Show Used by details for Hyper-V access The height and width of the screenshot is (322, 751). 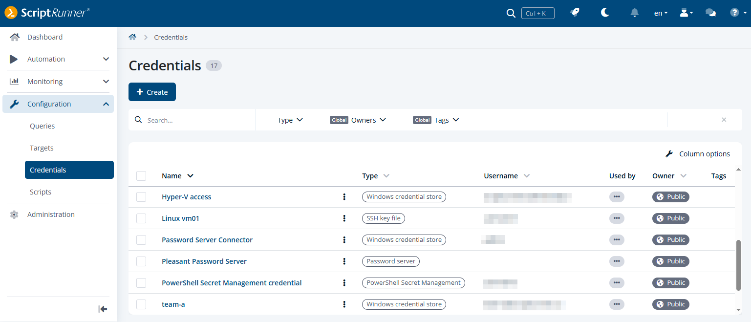click(617, 197)
